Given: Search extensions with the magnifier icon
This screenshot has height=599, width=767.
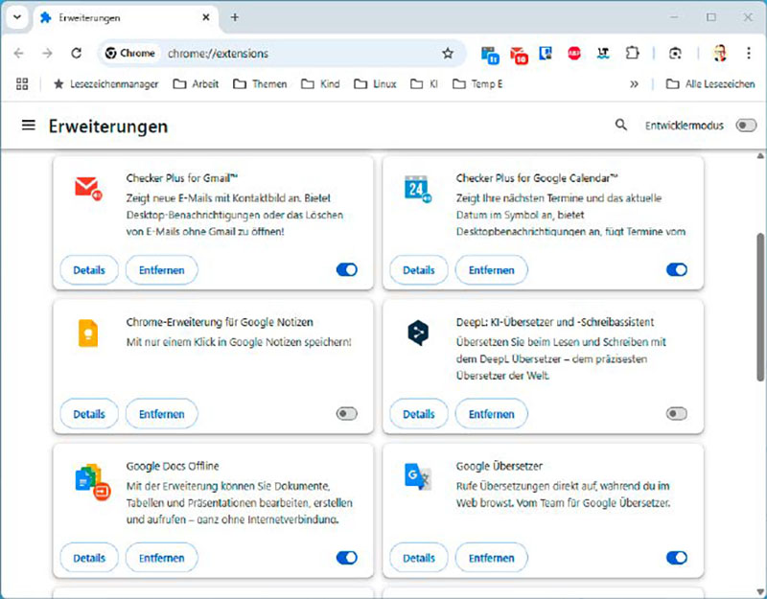Looking at the screenshot, I should (x=620, y=126).
